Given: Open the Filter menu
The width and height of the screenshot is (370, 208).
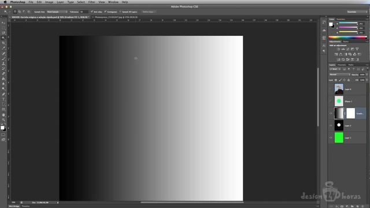Looking at the screenshot, I should pyautogui.click(x=92, y=2).
